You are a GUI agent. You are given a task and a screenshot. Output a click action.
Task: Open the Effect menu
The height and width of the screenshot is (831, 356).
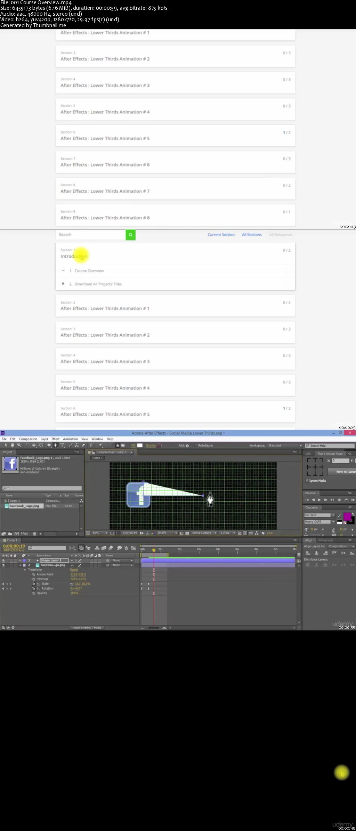pyautogui.click(x=56, y=439)
